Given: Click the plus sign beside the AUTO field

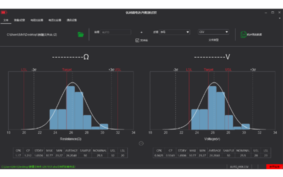Looking at the screenshot, I should [141, 32].
